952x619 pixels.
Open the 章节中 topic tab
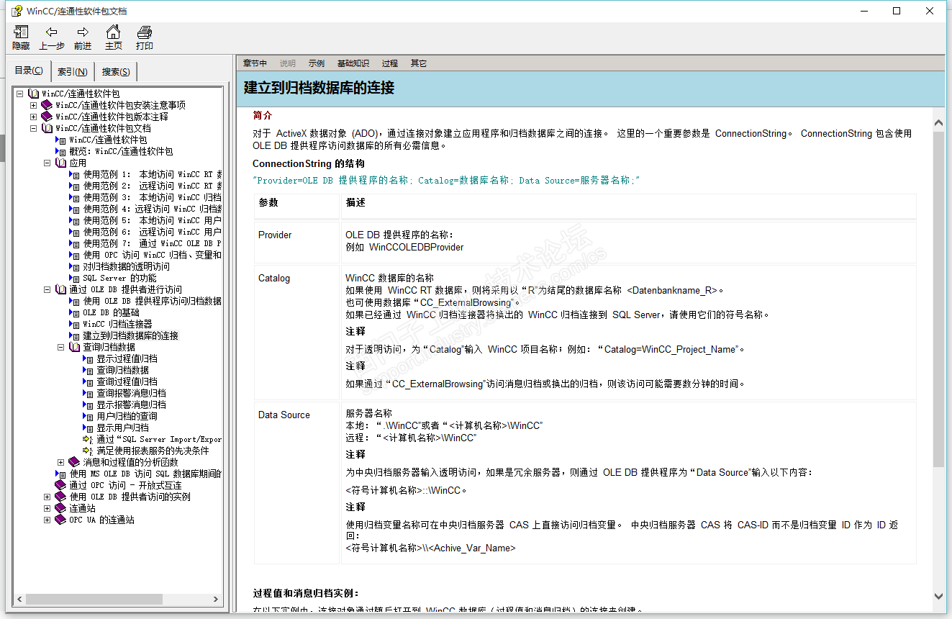(255, 63)
